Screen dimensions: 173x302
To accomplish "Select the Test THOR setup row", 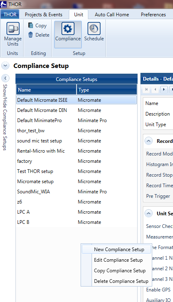I will pos(77,171).
